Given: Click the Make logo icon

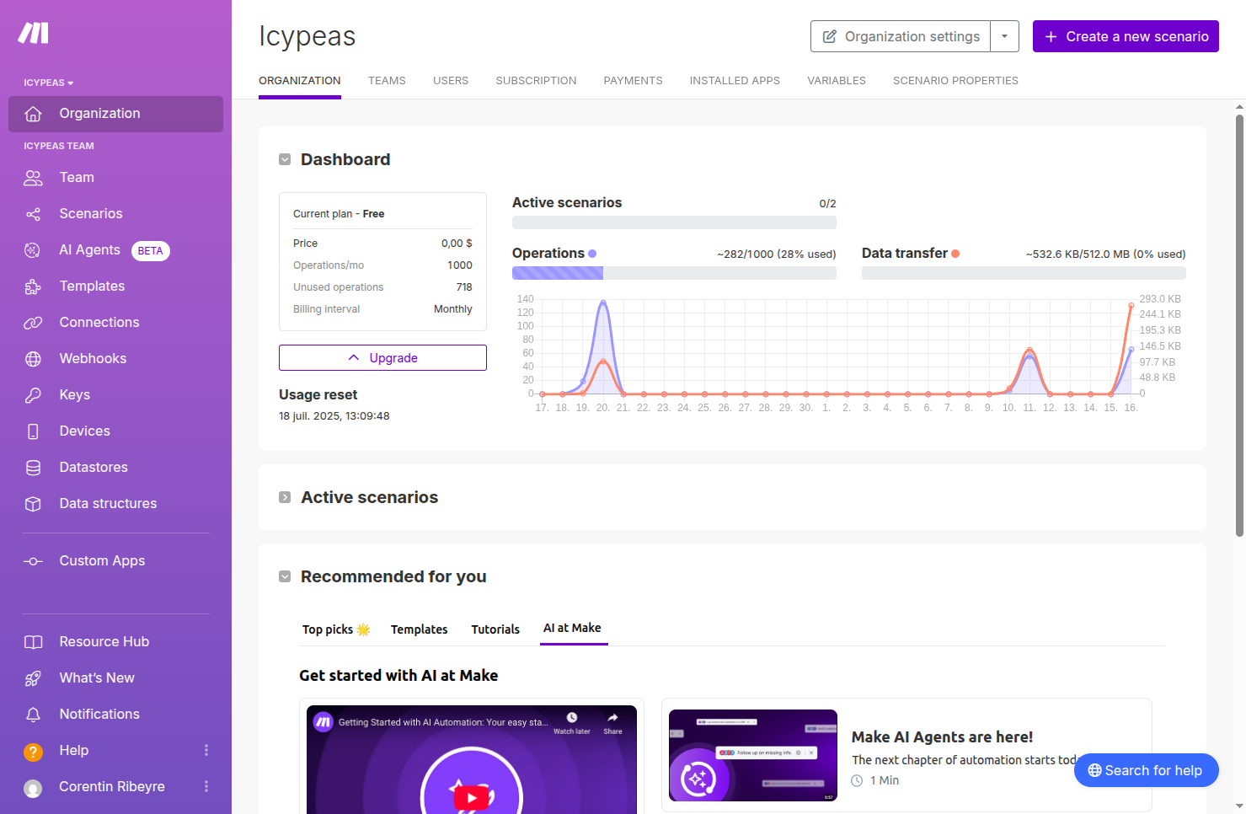Looking at the screenshot, I should 34,33.
